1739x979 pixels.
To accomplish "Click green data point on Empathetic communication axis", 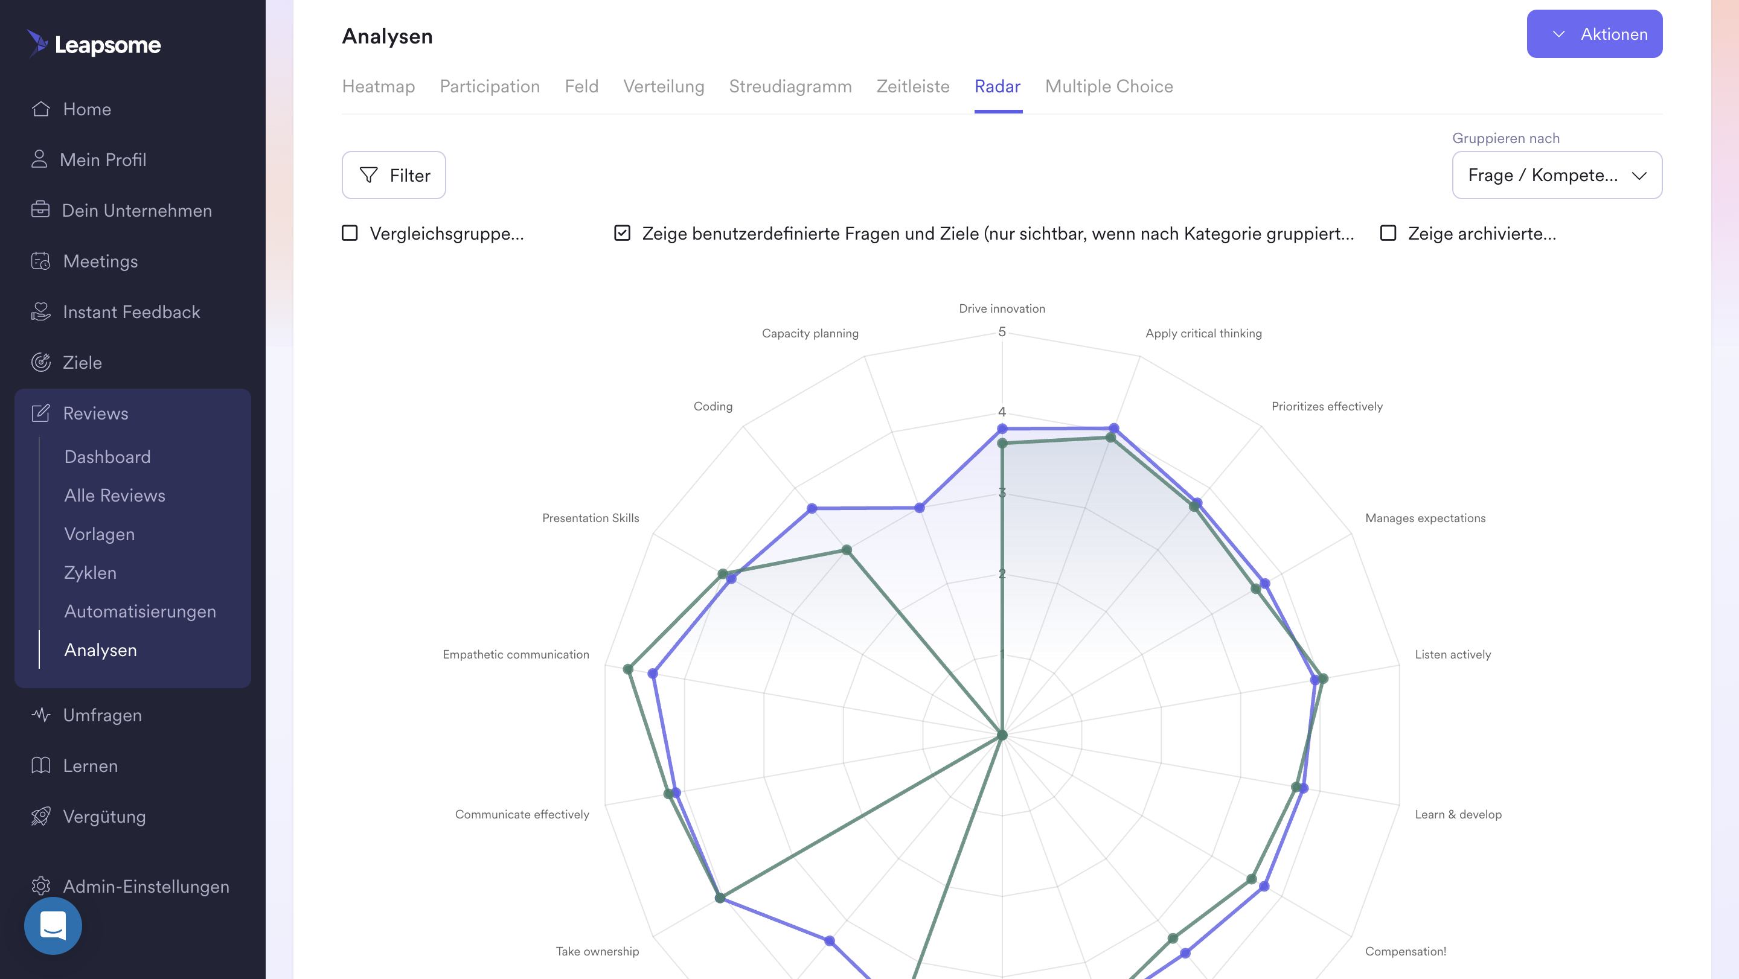I will point(628,669).
